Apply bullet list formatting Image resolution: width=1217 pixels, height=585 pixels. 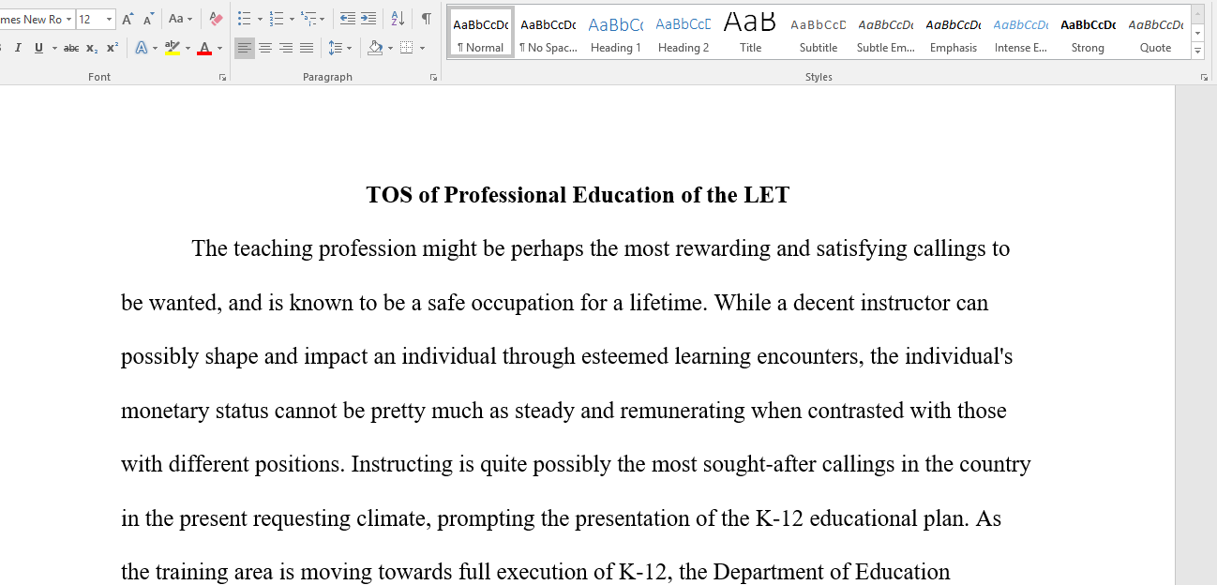pyautogui.click(x=244, y=19)
